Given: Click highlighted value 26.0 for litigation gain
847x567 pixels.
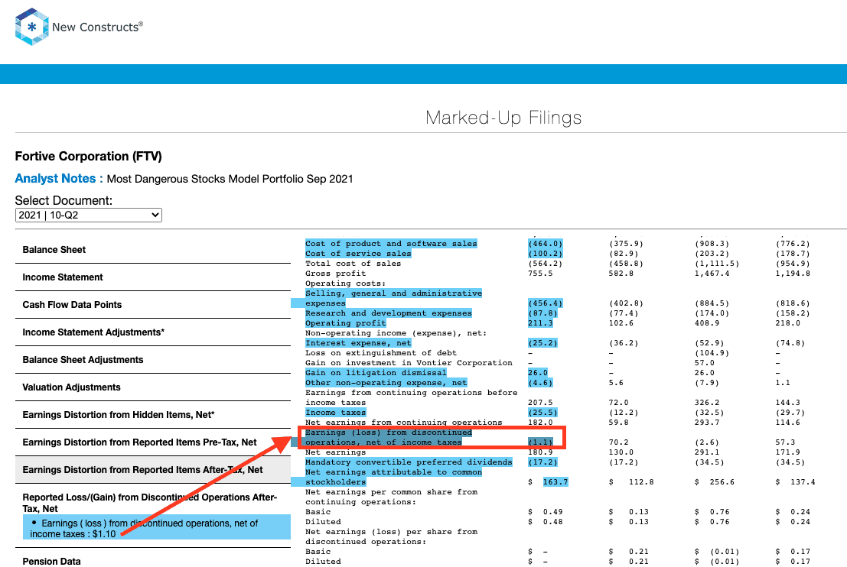Looking at the screenshot, I should 537,373.
